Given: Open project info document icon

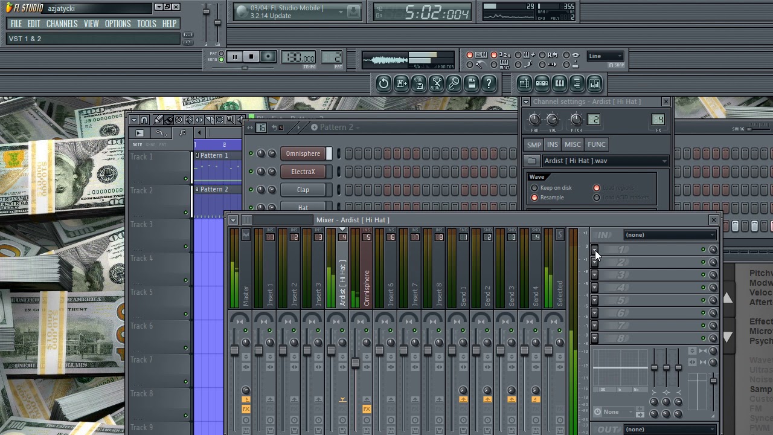Looking at the screenshot, I should tap(472, 83).
